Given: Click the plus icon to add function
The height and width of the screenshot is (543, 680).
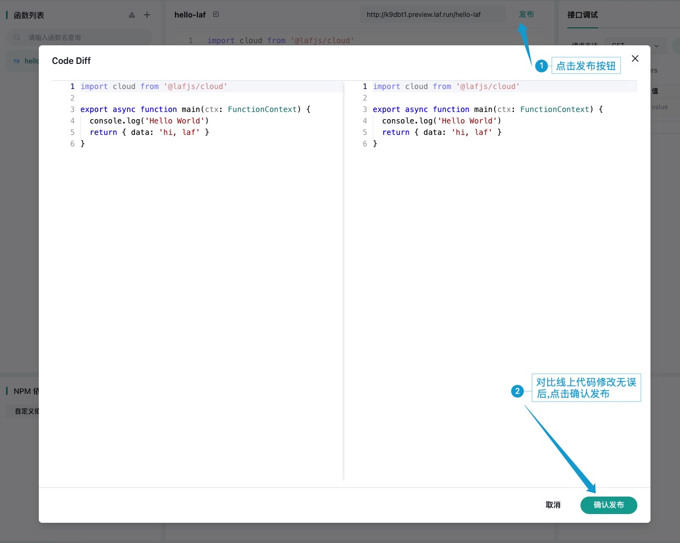Looking at the screenshot, I should (147, 15).
